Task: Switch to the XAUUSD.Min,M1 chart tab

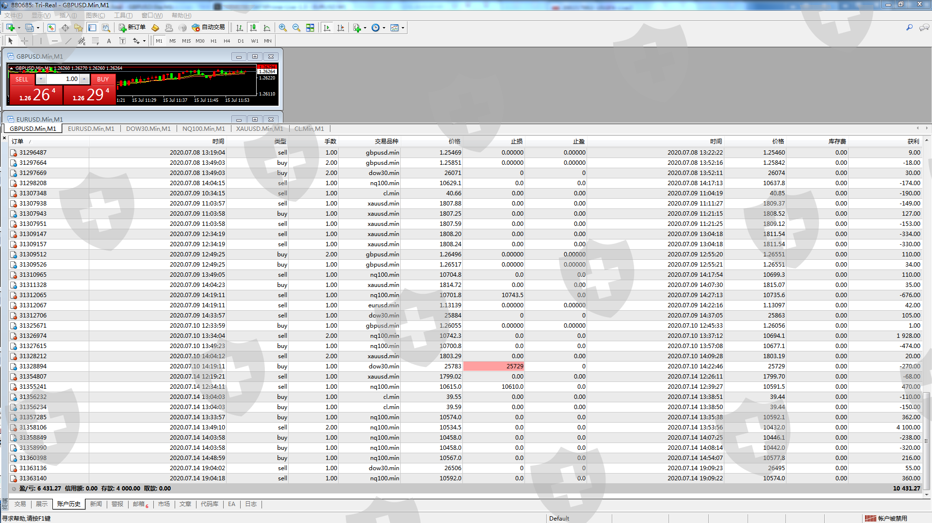Action: pyautogui.click(x=259, y=129)
